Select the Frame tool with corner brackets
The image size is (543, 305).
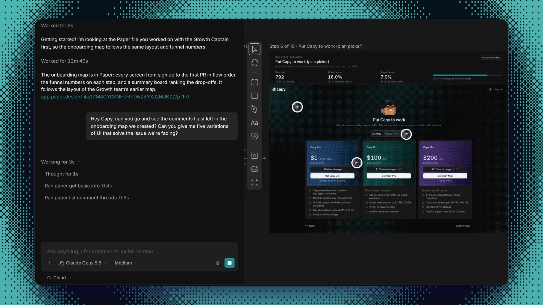click(255, 82)
